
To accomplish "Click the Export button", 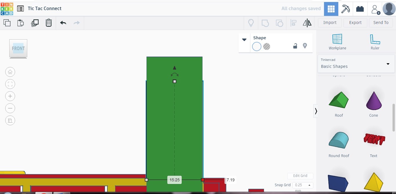I will pos(355,23).
